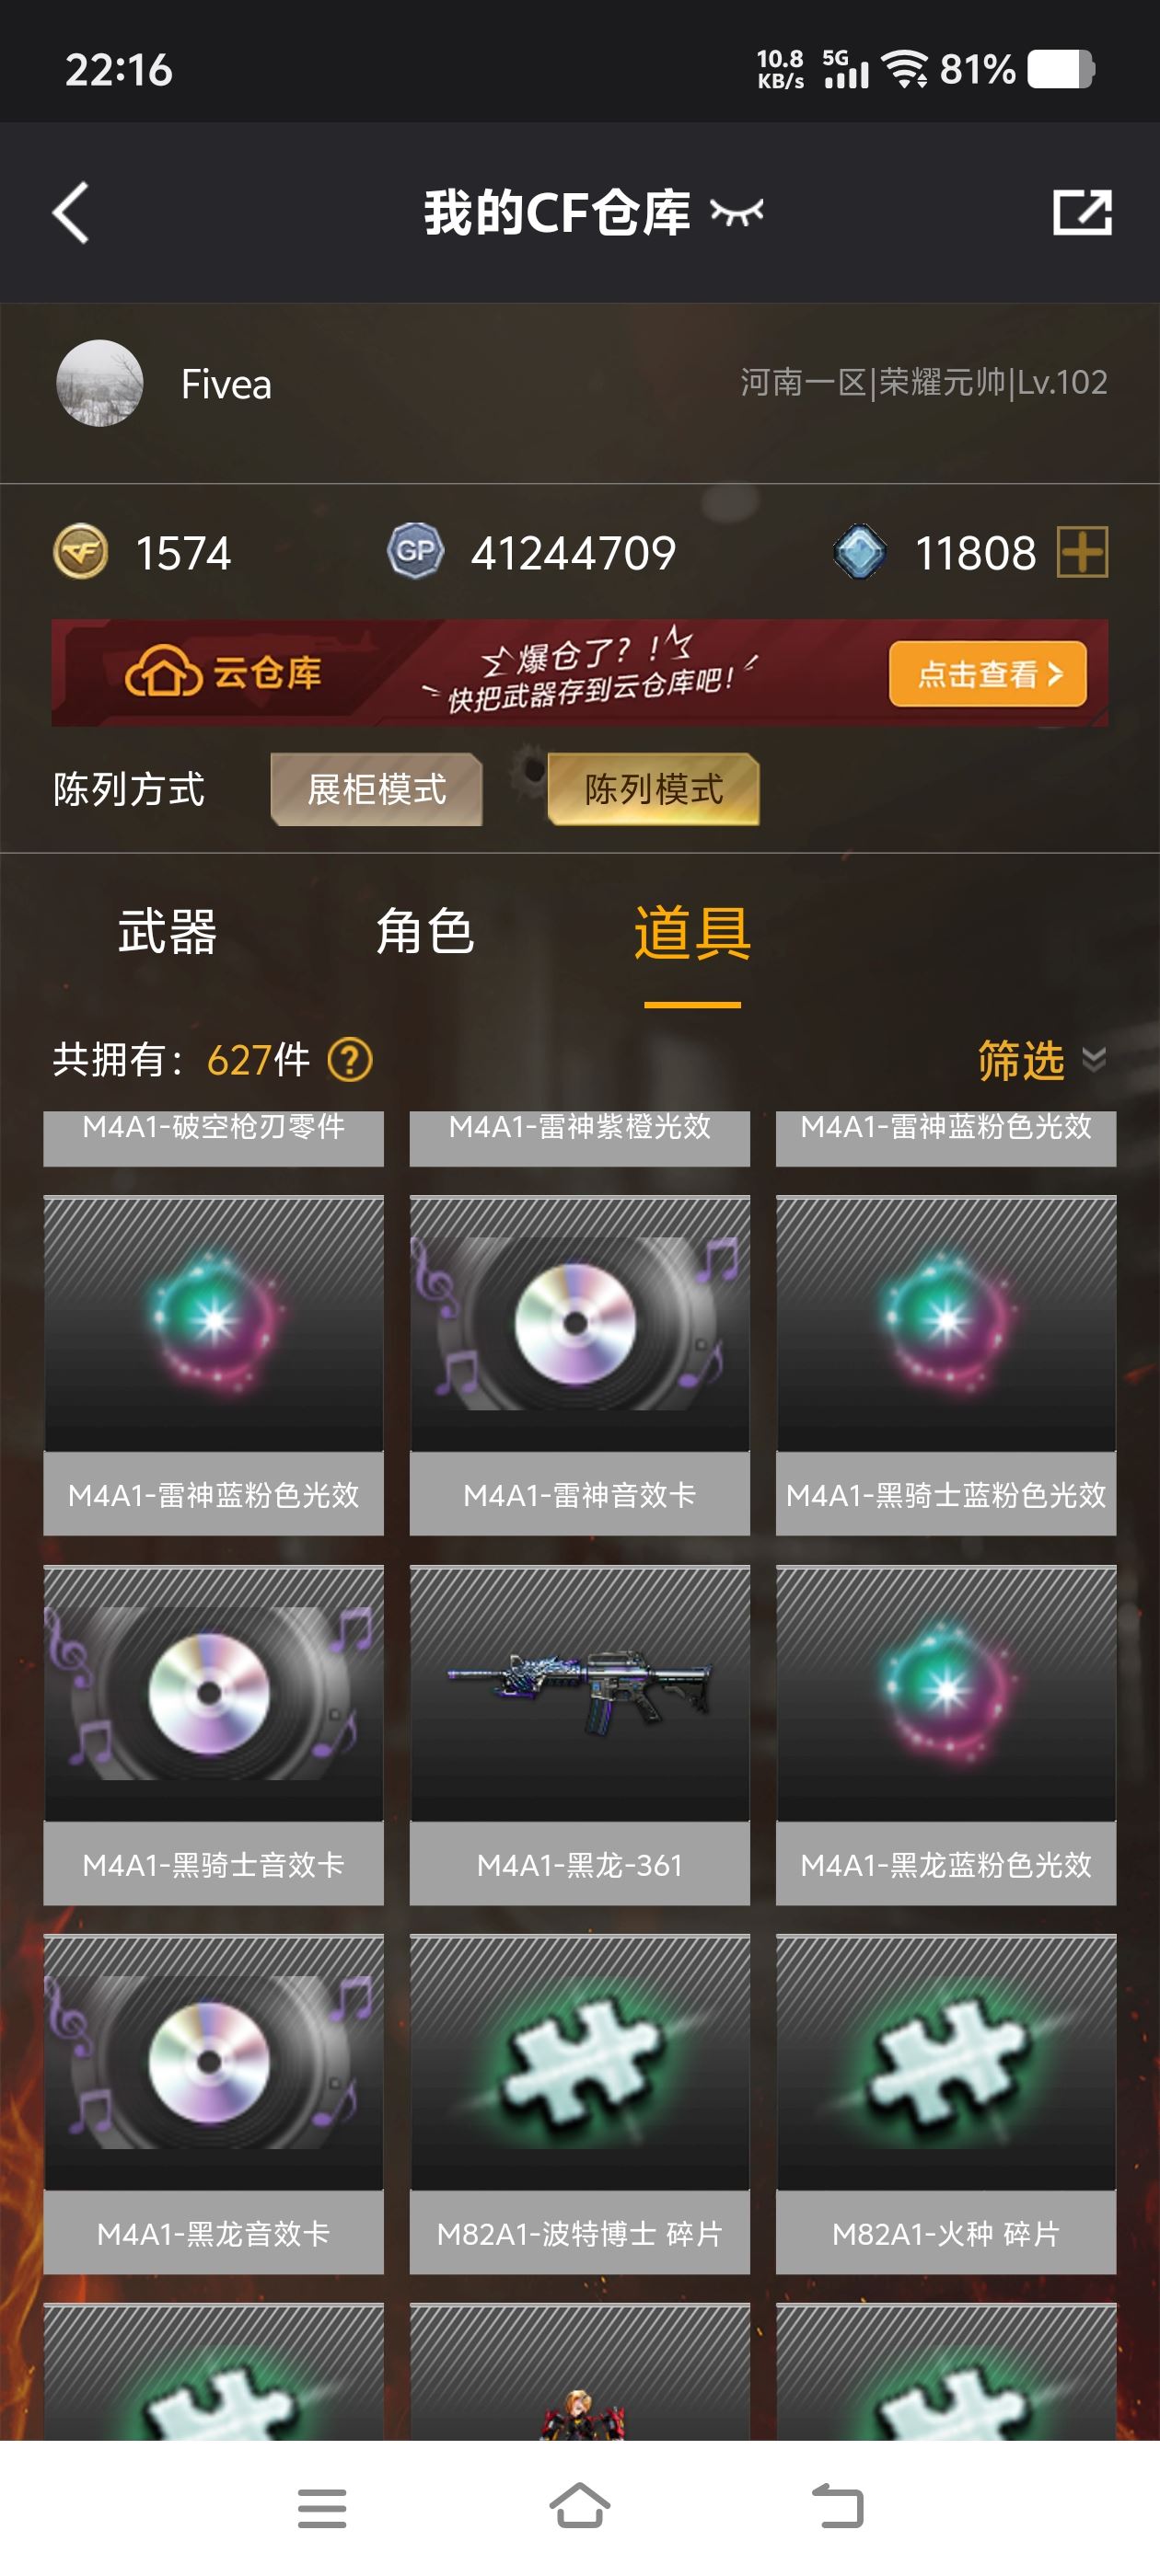The width and height of the screenshot is (1160, 2576).
Task: Open the 云仓库 banner
Action: click(x=579, y=673)
